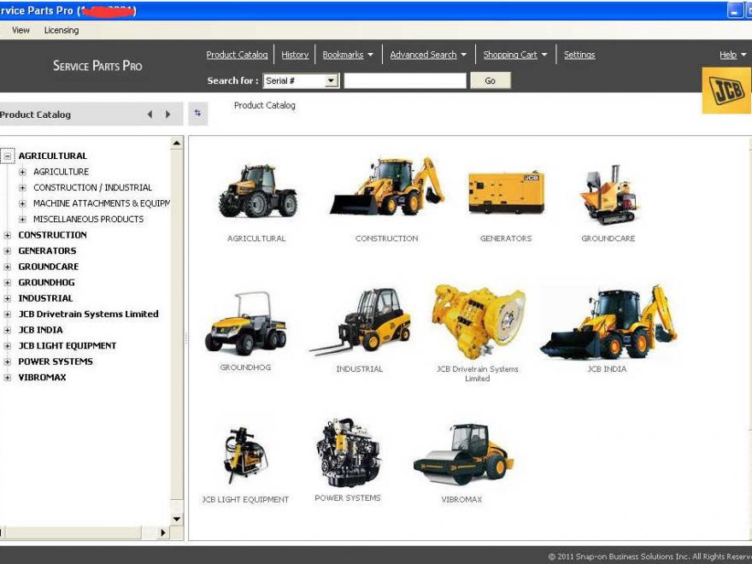Viewport: 752px width, 564px height.
Task: Click the tree horizontal scroll right arrow
Action: pyautogui.click(x=163, y=532)
